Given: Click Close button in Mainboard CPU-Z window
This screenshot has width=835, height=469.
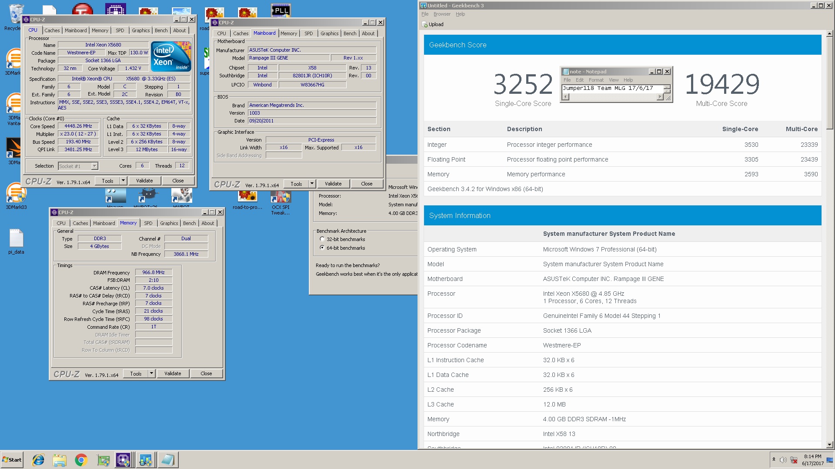Looking at the screenshot, I should point(367,184).
